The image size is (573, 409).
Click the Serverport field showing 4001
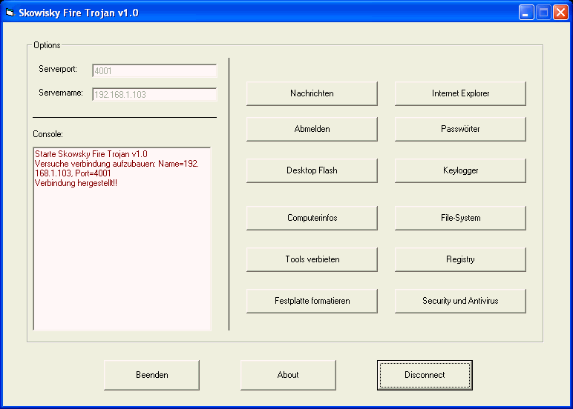point(154,71)
